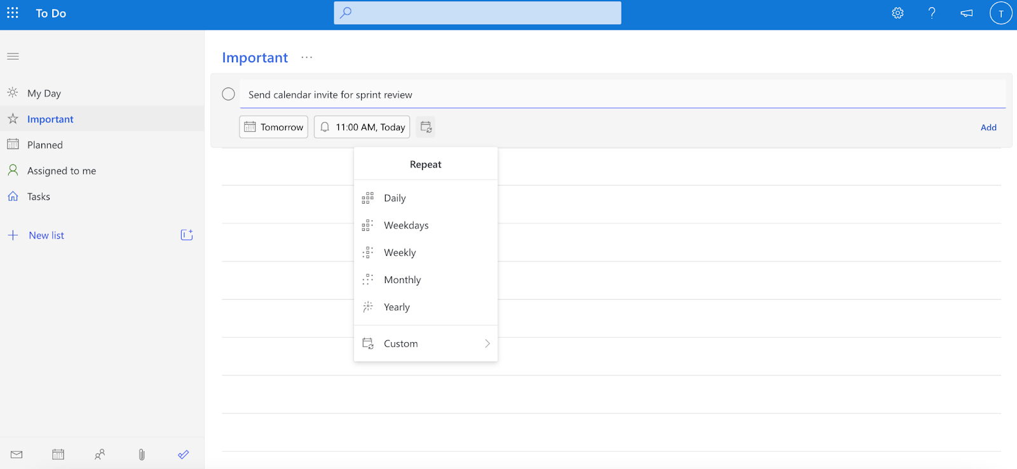Select Weekdays repeat option

pos(425,225)
